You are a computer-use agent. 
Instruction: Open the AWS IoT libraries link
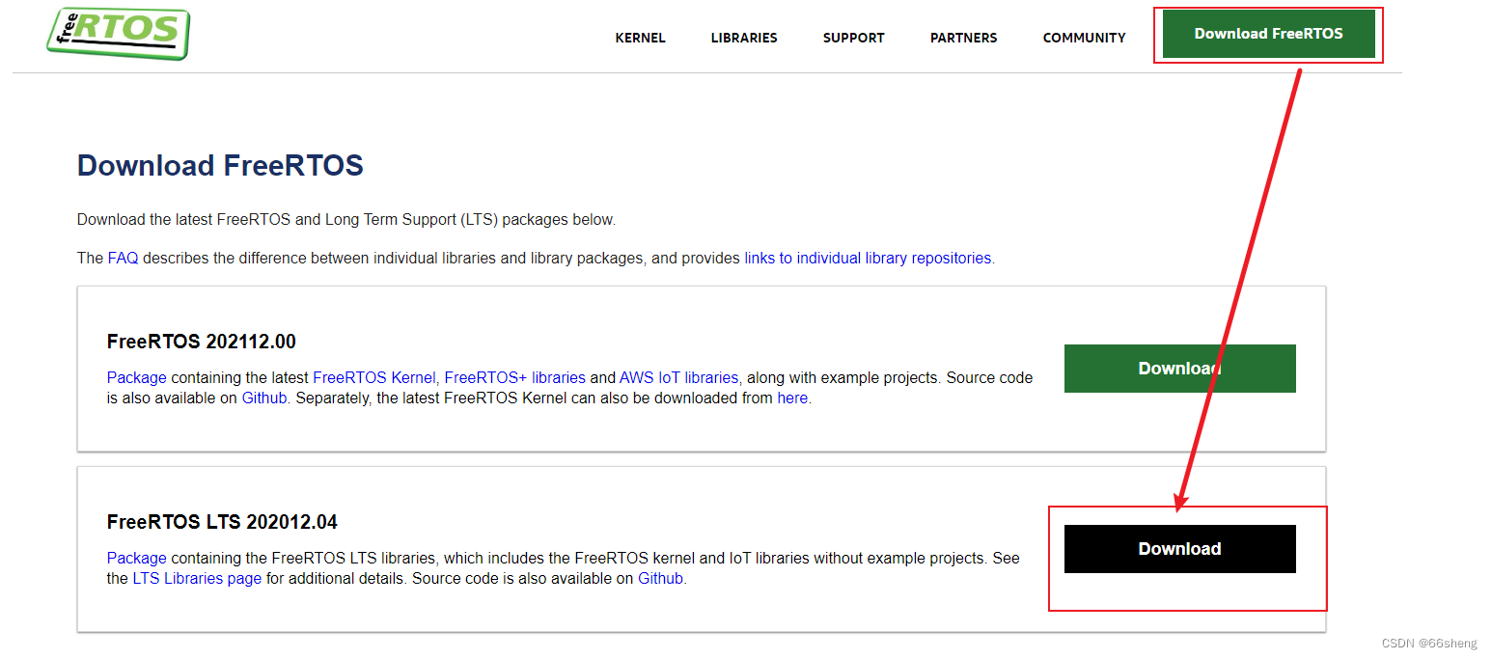point(678,378)
